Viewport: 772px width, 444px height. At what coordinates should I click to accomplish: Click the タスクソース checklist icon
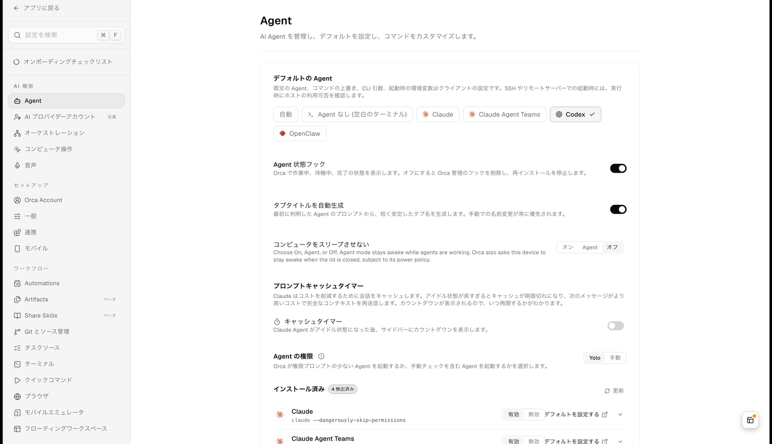(x=17, y=348)
